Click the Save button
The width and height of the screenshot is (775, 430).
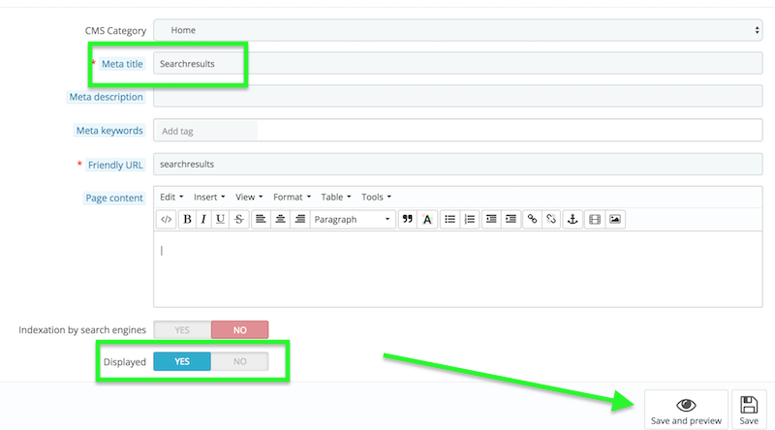749,410
